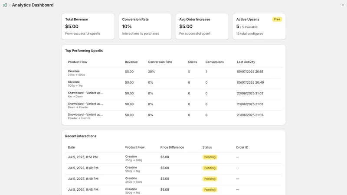
Task: Click the Status column header
Action: [x=207, y=147]
